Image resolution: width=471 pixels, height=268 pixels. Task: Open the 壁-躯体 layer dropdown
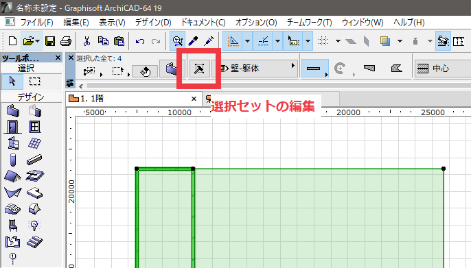257,69
